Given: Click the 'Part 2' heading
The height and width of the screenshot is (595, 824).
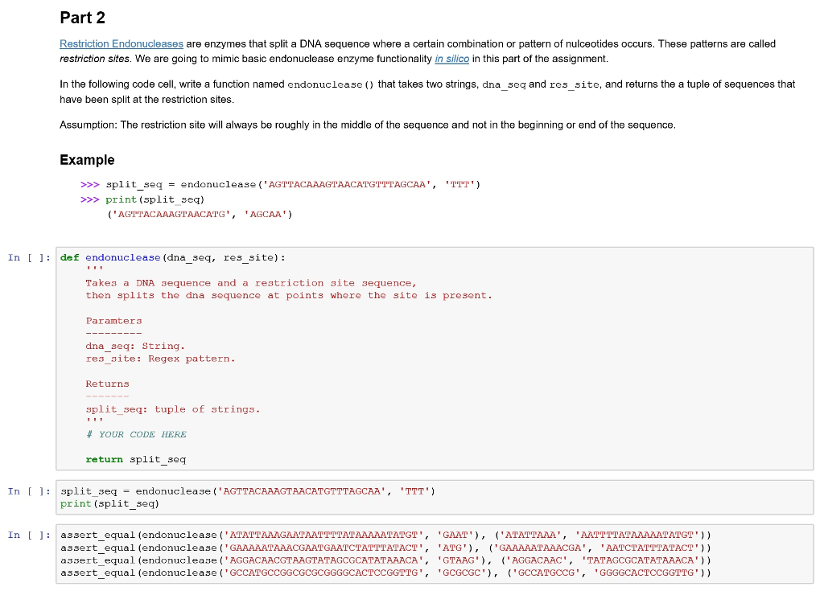Looking at the screenshot, I should click(x=83, y=18).
